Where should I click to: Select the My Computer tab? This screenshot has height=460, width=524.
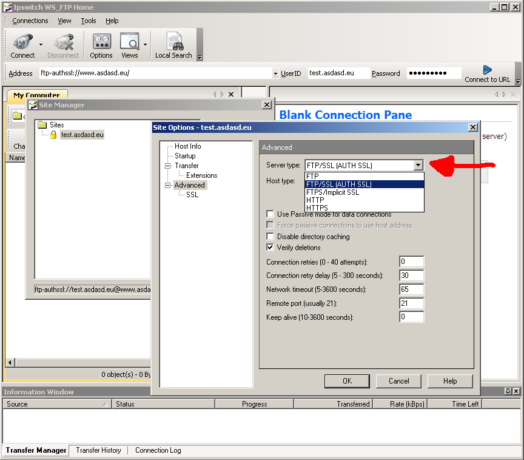[x=37, y=95]
